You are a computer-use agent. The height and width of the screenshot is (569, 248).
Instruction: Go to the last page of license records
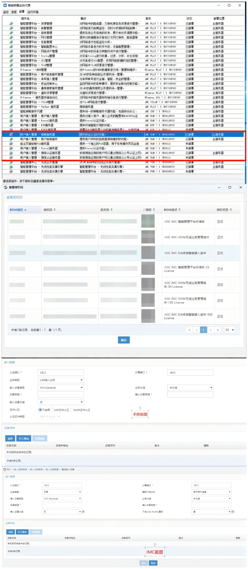218,330
